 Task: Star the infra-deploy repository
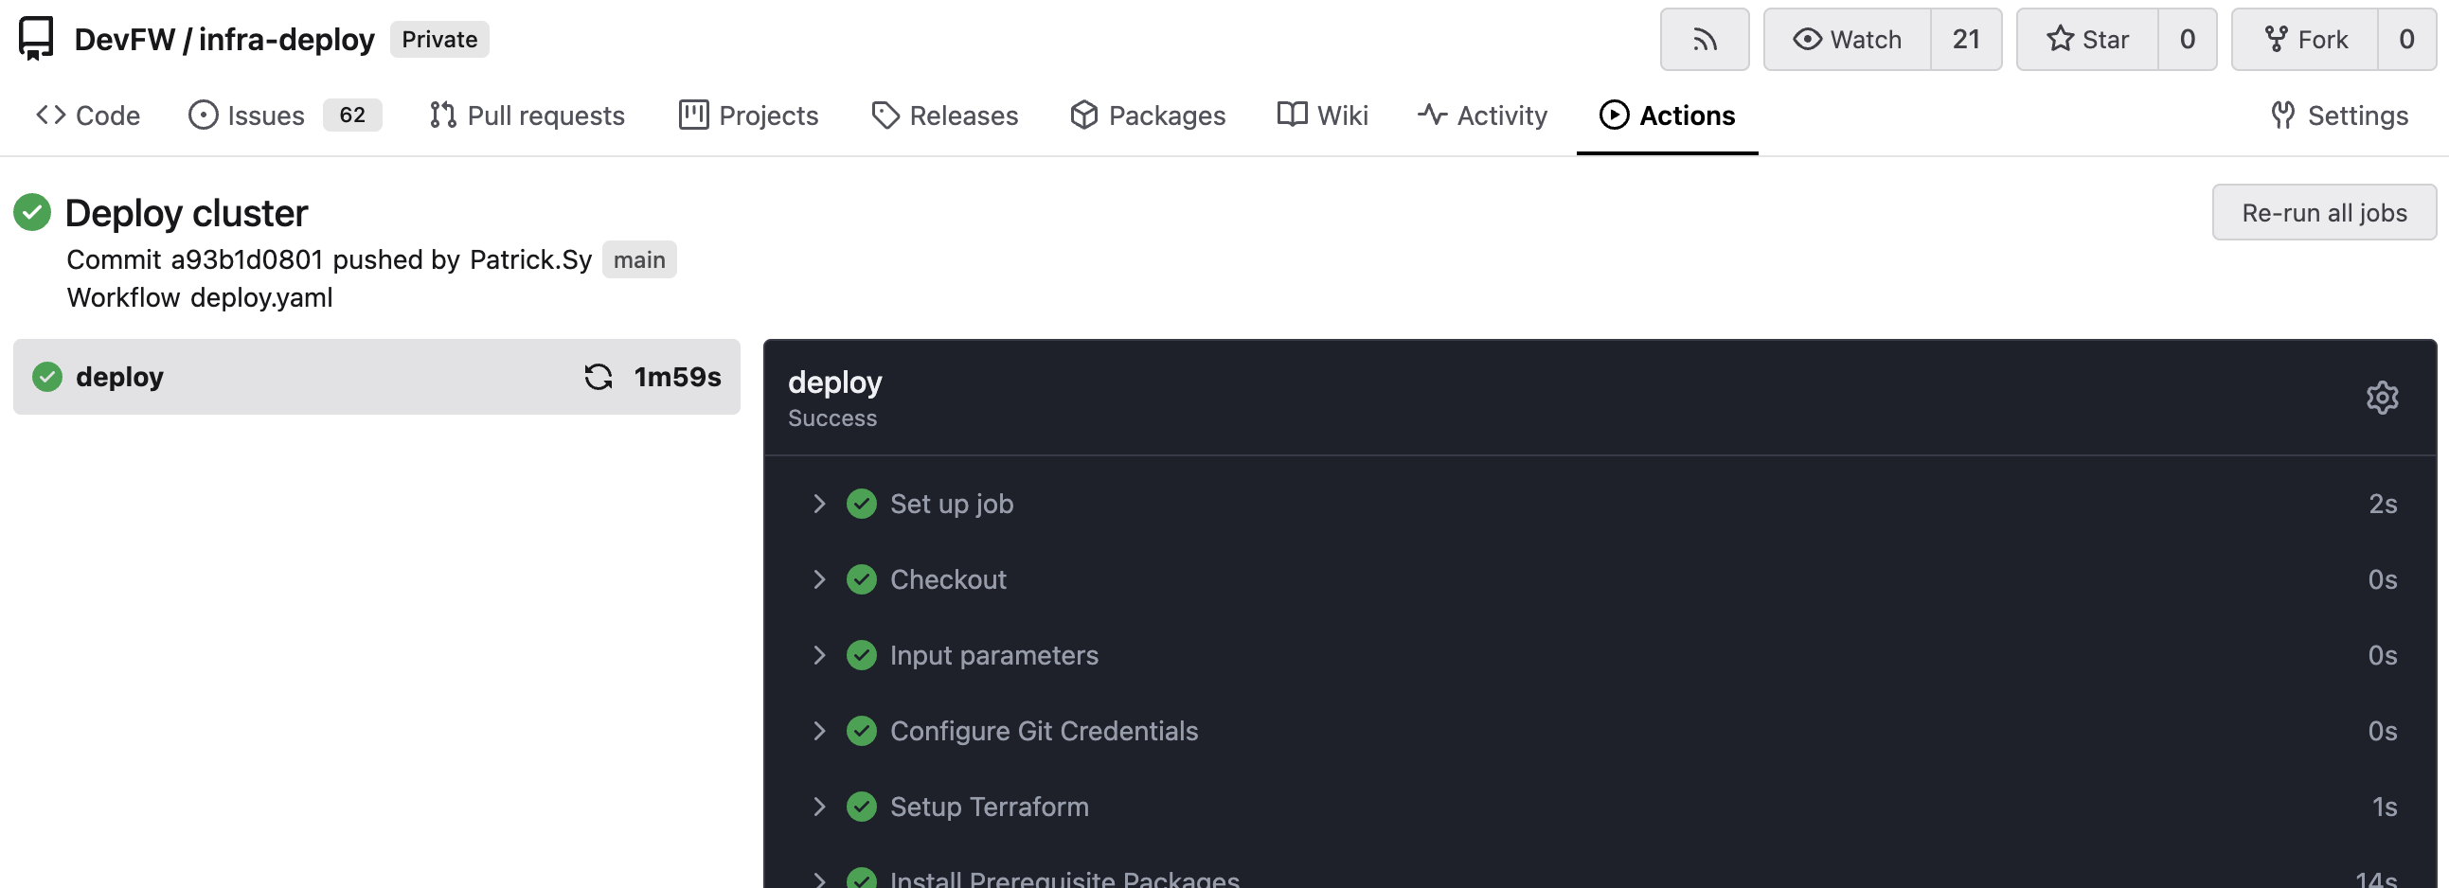point(2088,39)
